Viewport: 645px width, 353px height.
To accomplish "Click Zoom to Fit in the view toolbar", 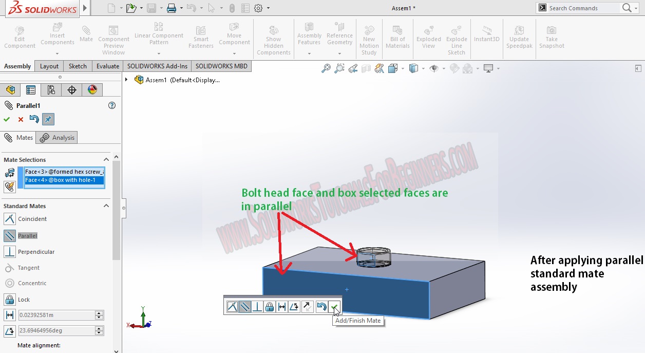I will tap(327, 68).
